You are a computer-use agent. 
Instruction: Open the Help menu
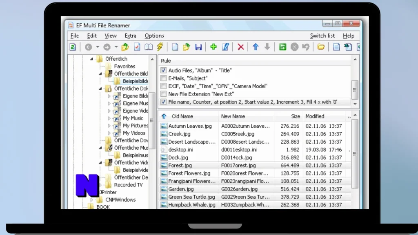(x=349, y=36)
